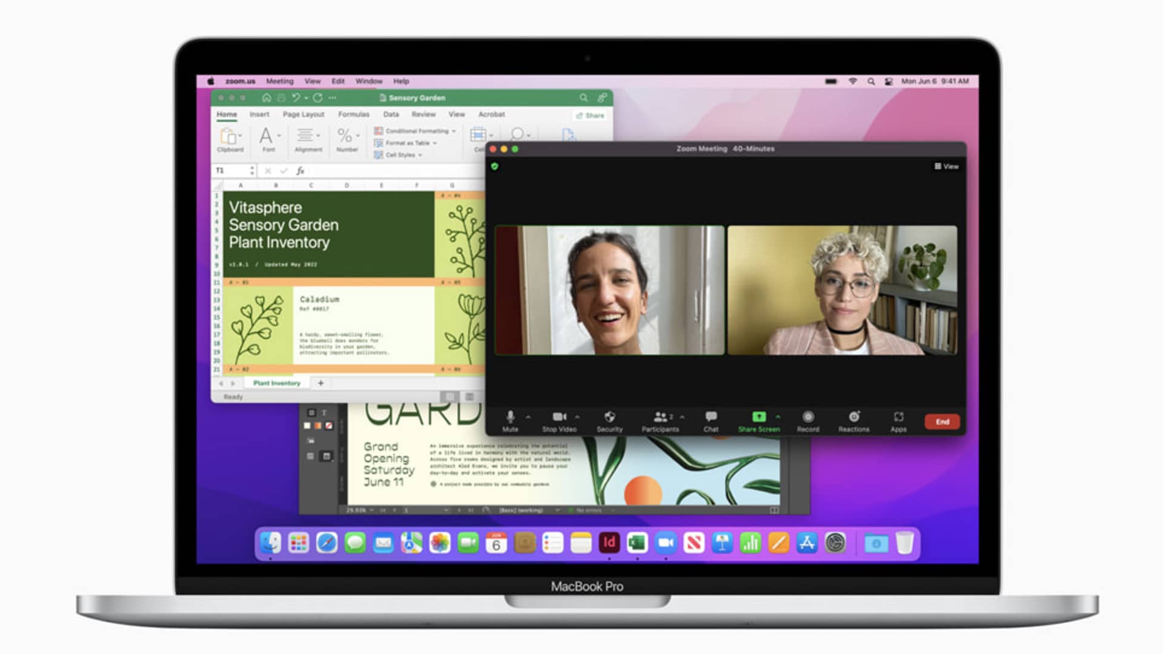Select the curly-haired participant's video tile
1163x654 pixels.
pos(842,290)
